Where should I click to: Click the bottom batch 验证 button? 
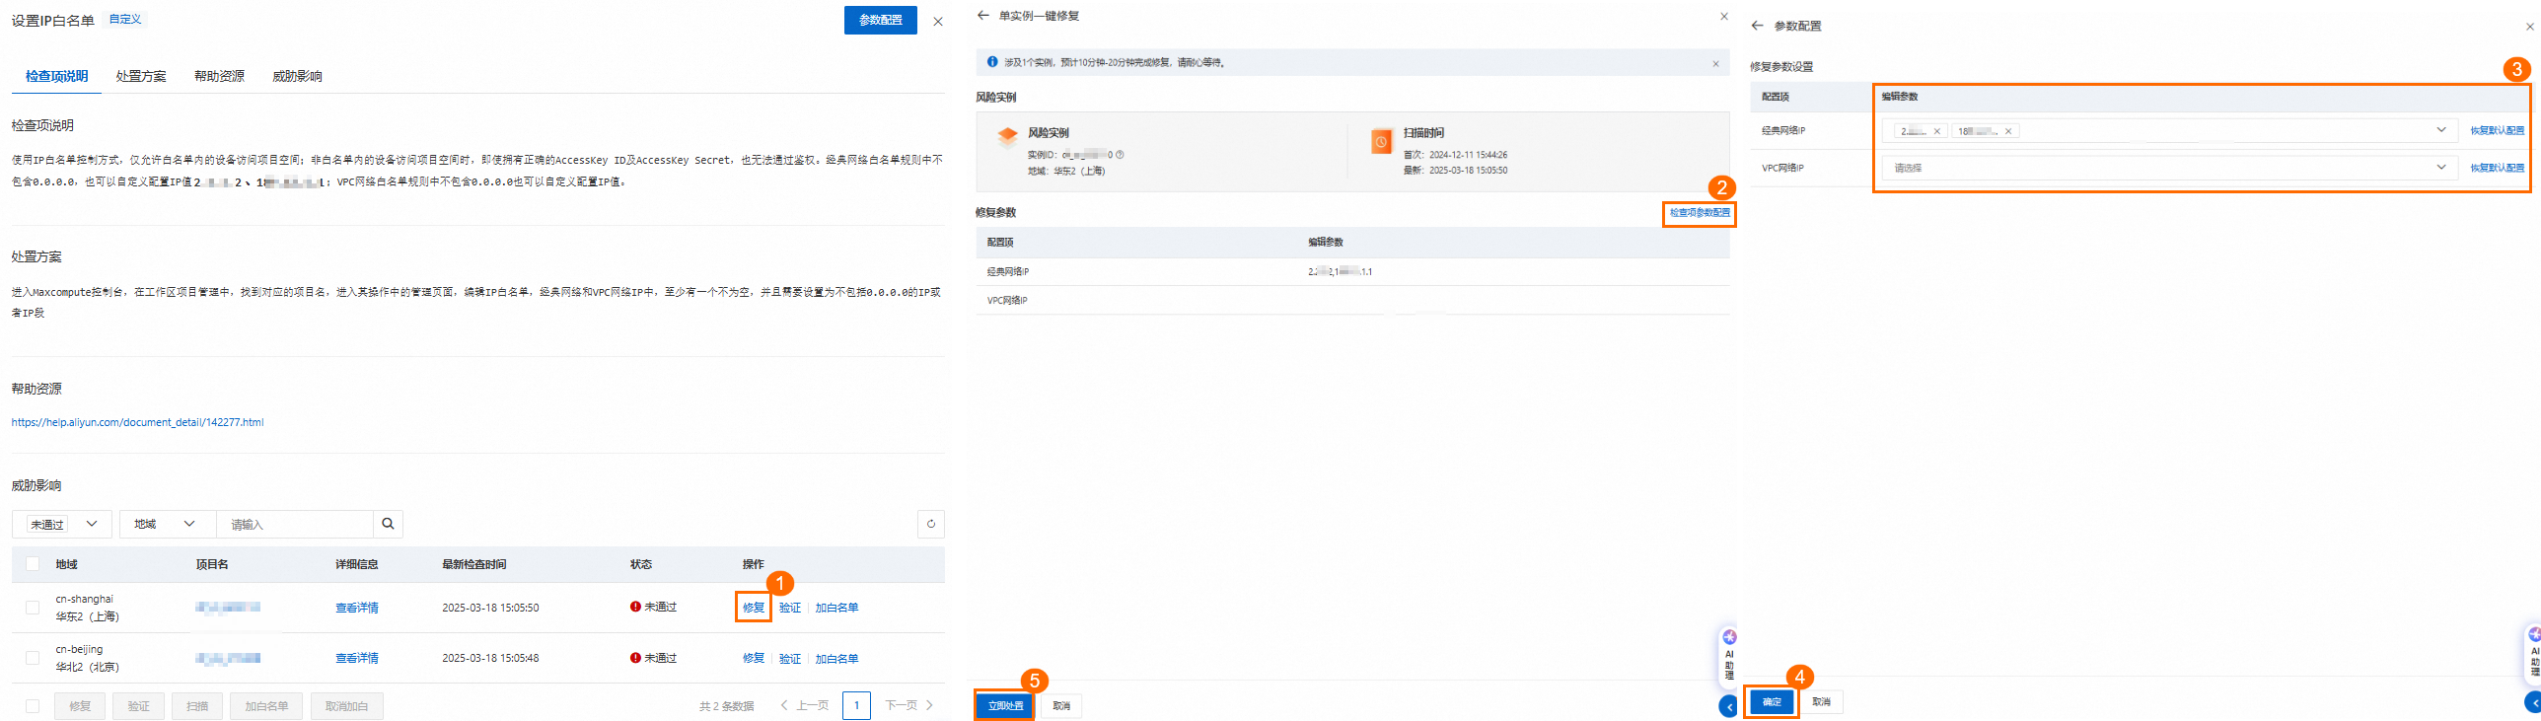tap(138, 706)
